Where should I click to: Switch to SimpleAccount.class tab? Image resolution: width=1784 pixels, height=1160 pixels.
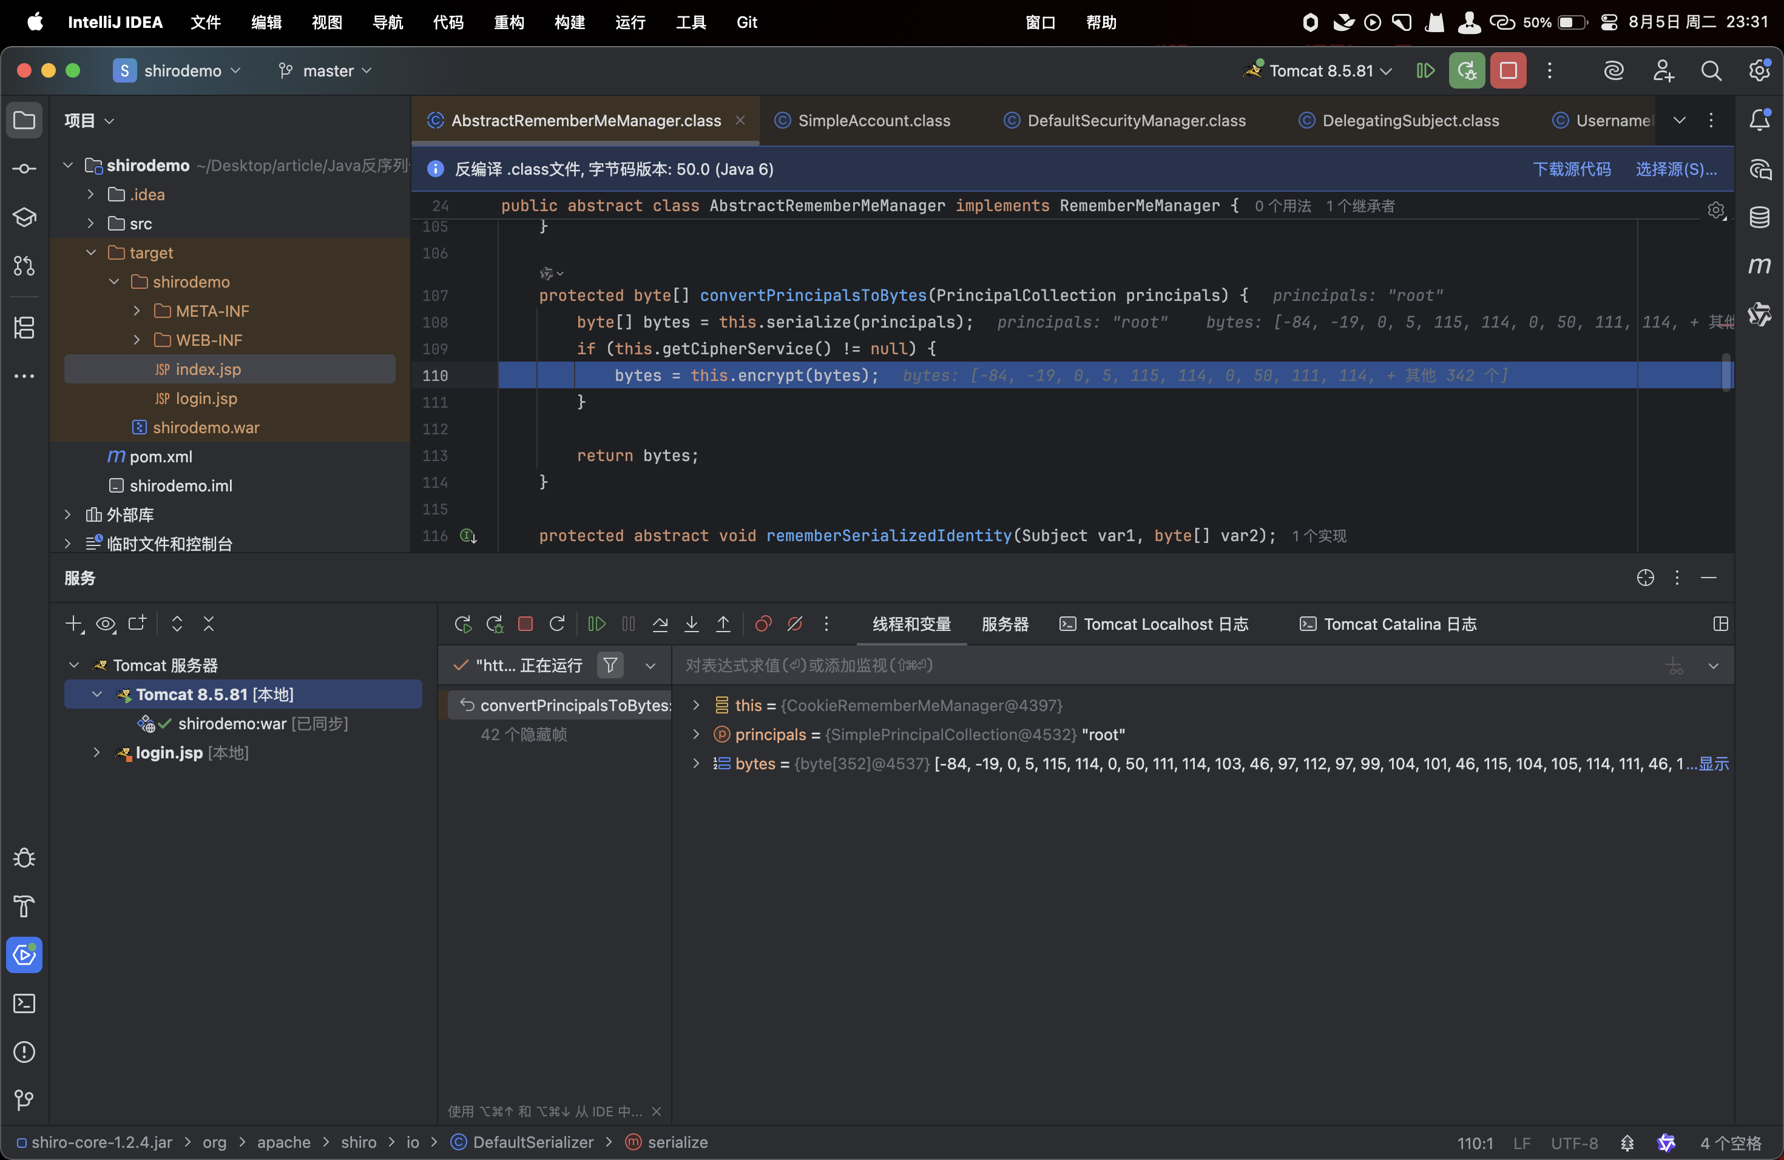coord(873,121)
